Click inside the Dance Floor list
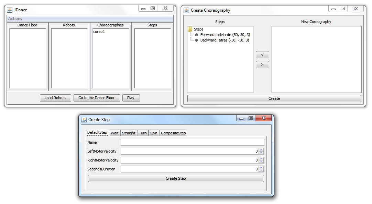 (28, 58)
